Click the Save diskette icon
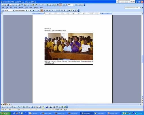Screen dimensions: 144x115 8,5
